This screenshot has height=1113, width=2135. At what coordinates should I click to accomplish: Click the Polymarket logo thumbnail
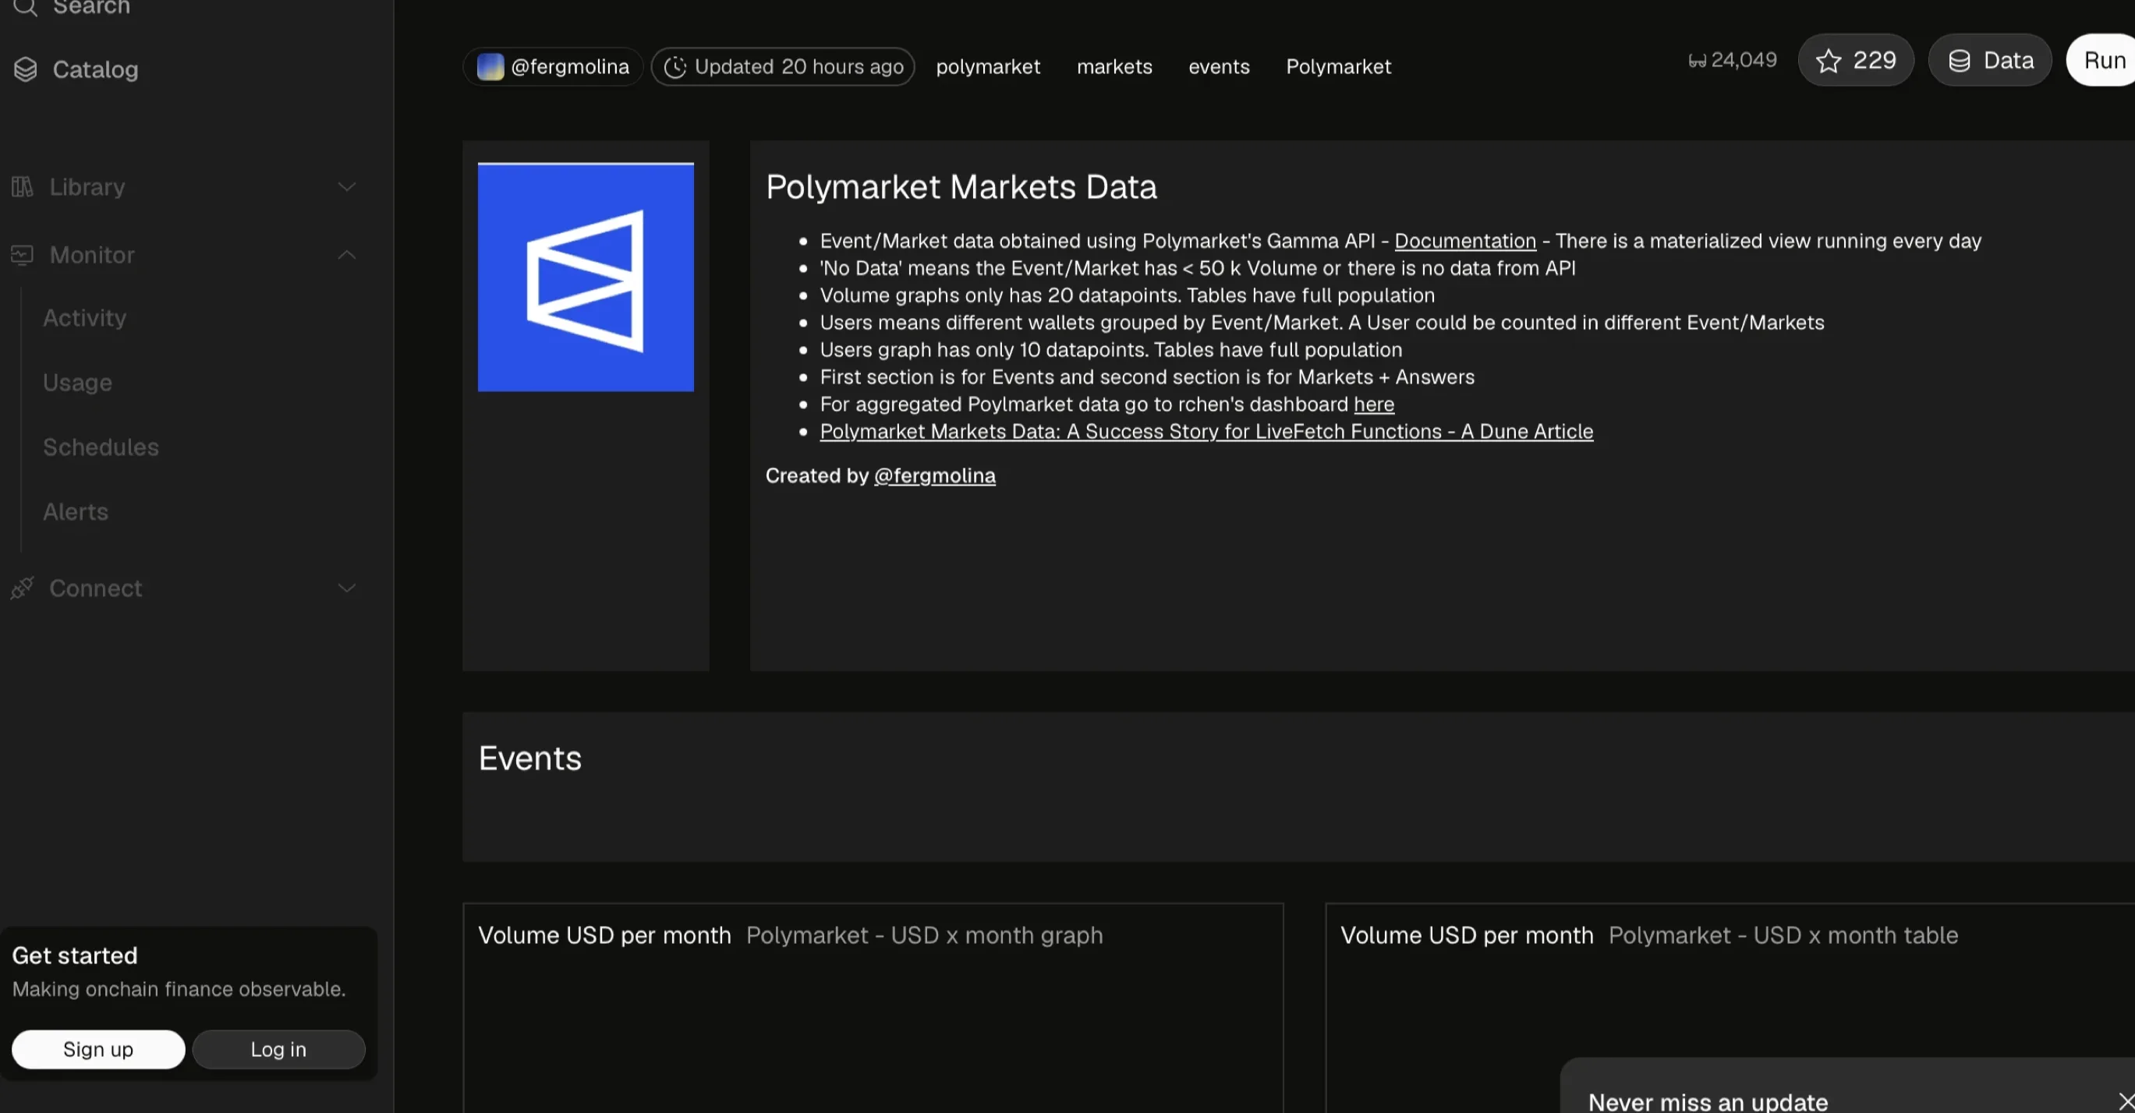(586, 277)
